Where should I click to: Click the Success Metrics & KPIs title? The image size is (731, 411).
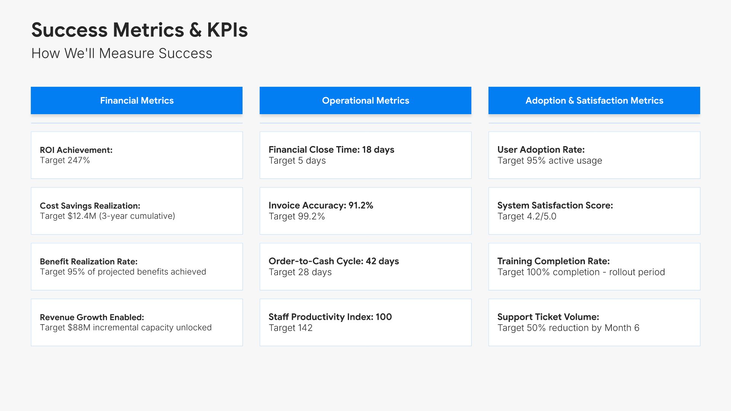tap(139, 30)
